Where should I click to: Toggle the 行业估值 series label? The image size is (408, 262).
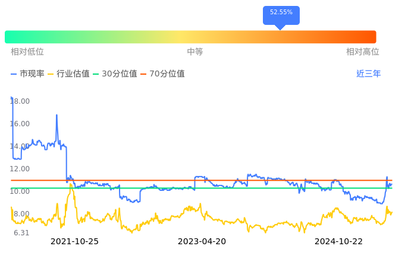[x=73, y=74]
